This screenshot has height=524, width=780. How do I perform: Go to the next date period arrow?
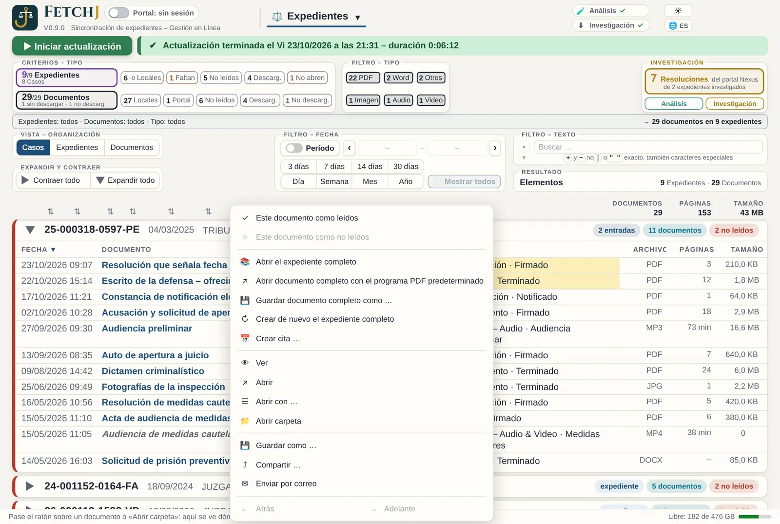coord(495,148)
